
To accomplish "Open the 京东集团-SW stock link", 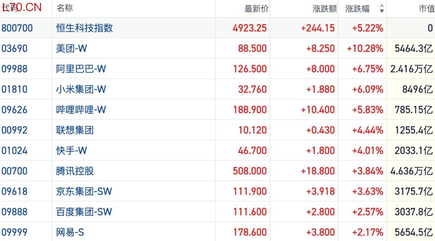I will [x=84, y=191].
